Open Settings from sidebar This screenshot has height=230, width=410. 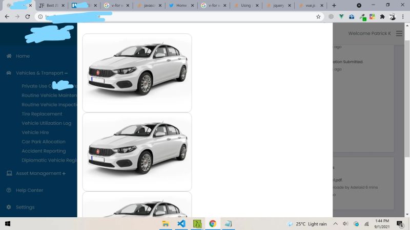coord(25,207)
